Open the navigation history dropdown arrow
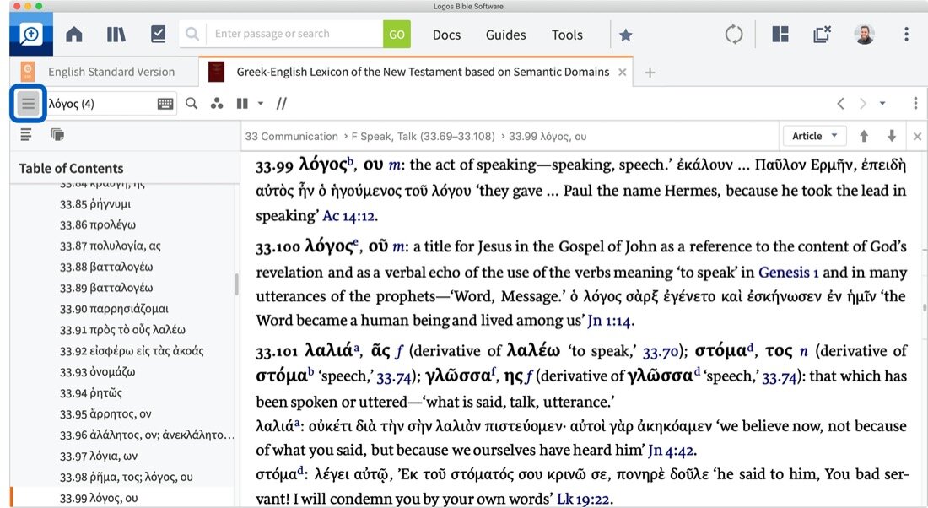 click(882, 104)
